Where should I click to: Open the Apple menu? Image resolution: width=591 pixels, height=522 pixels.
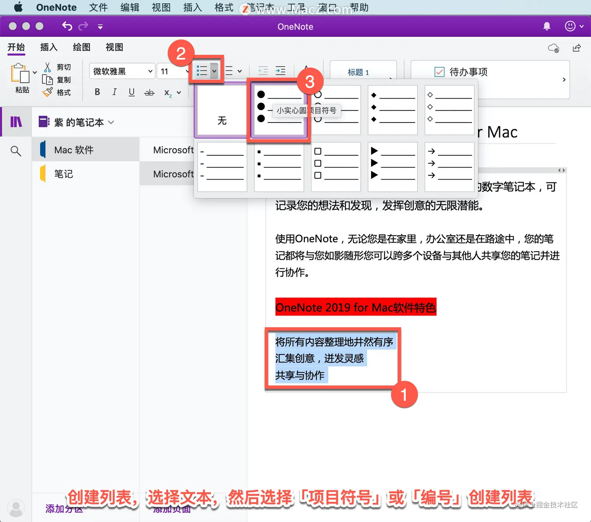click(18, 7)
